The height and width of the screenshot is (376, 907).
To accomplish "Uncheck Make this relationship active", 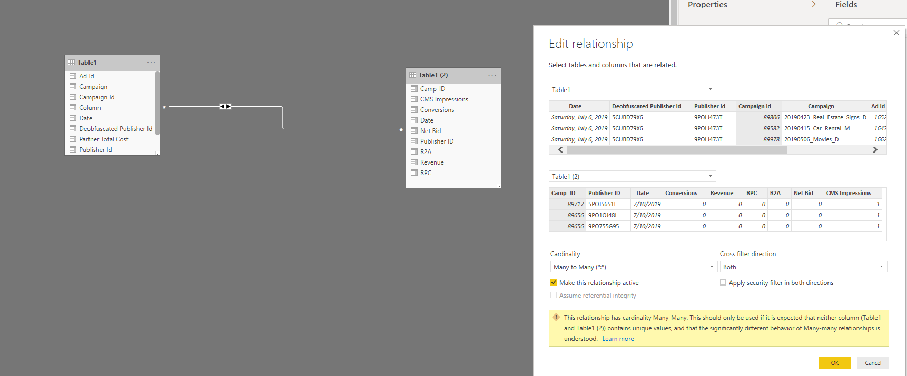I will tap(554, 283).
